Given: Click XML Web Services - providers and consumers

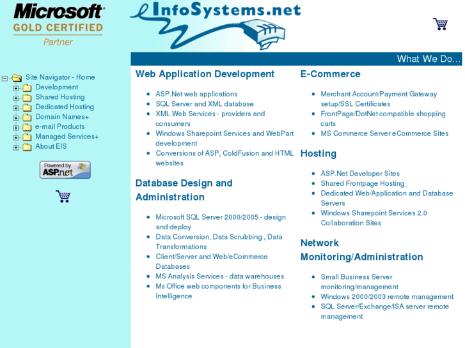Looking at the screenshot, I should pos(210,119).
